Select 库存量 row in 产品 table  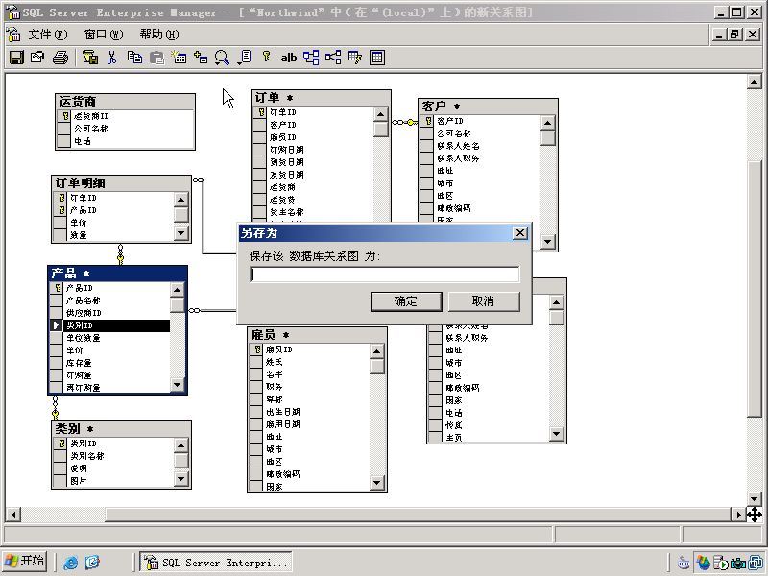click(x=110, y=363)
